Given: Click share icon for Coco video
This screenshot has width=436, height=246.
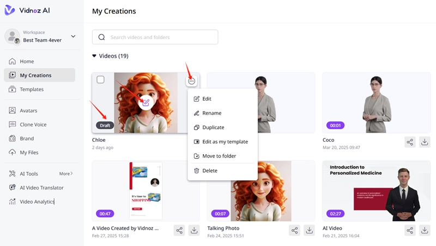Looking at the screenshot, I should click(x=410, y=142).
